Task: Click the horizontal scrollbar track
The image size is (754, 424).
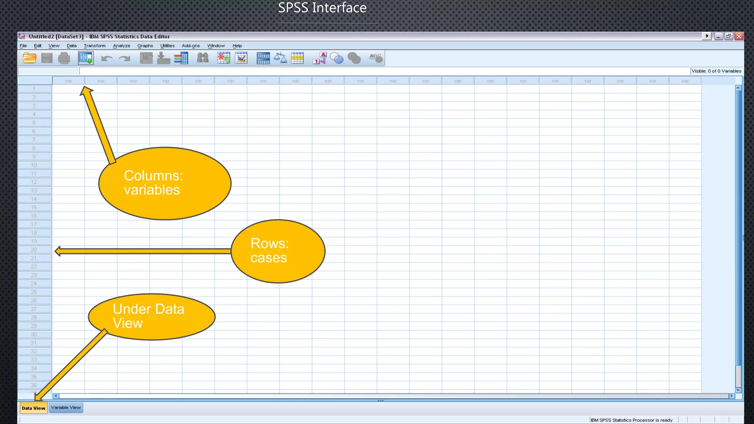Action: [x=394, y=396]
